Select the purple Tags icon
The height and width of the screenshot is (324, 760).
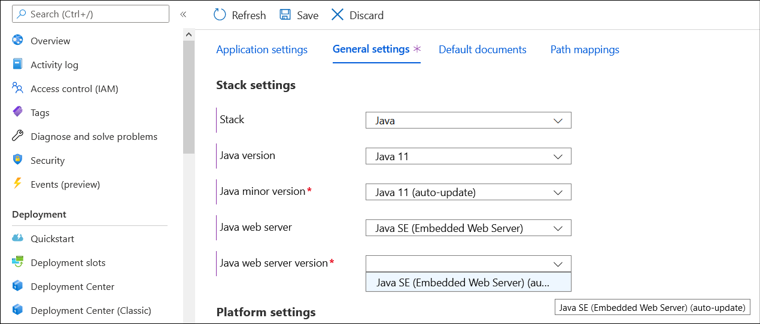(17, 112)
